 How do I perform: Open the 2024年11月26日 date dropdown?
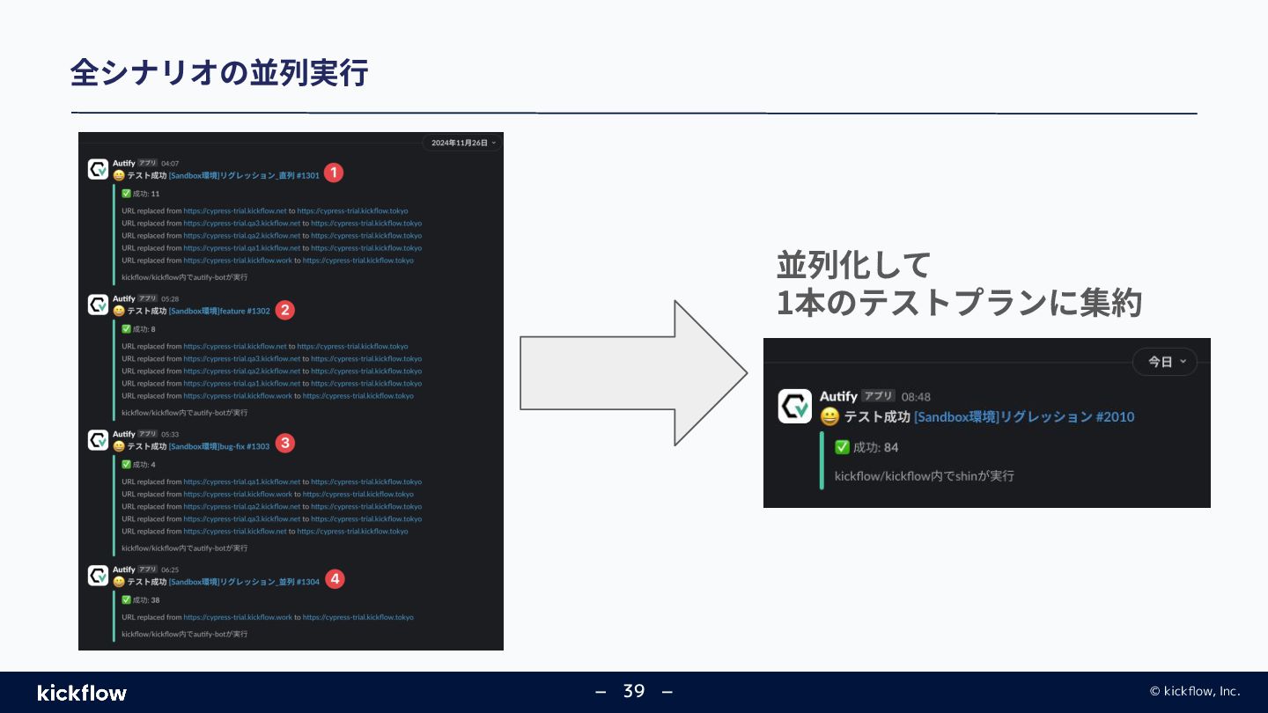[463, 143]
